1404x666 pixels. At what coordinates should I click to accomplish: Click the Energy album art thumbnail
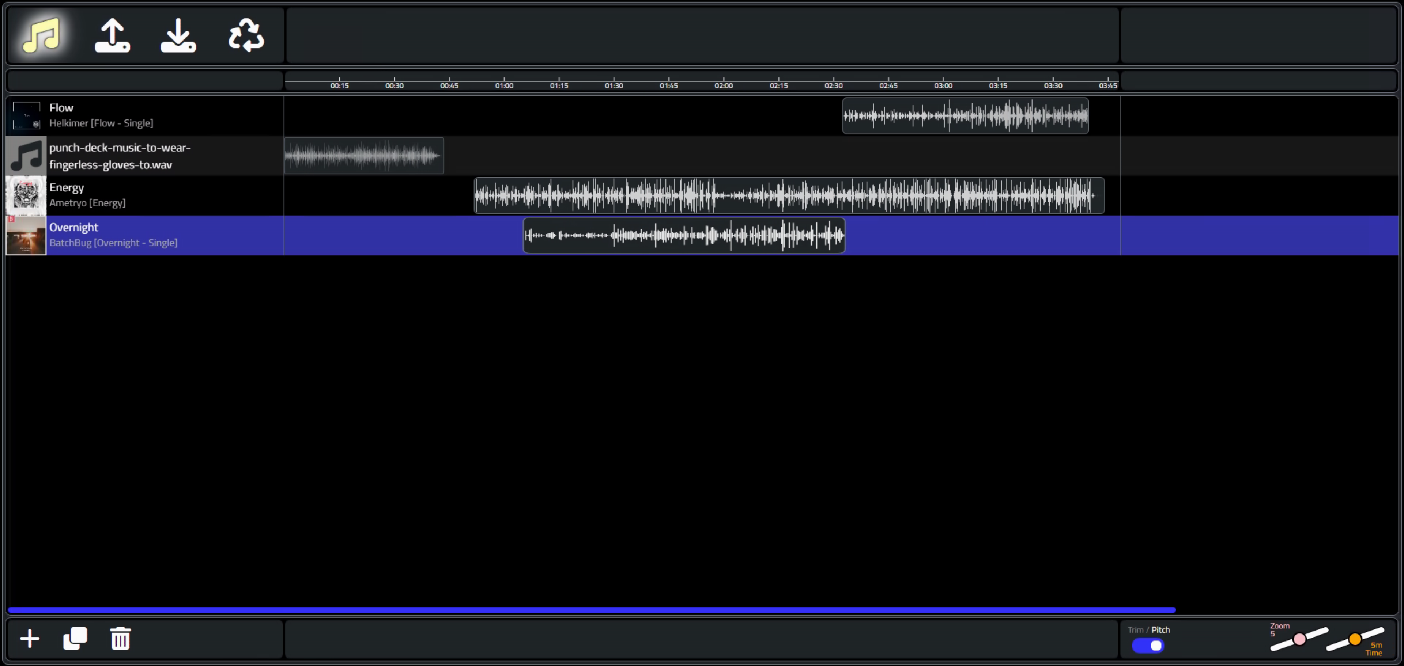coord(26,195)
